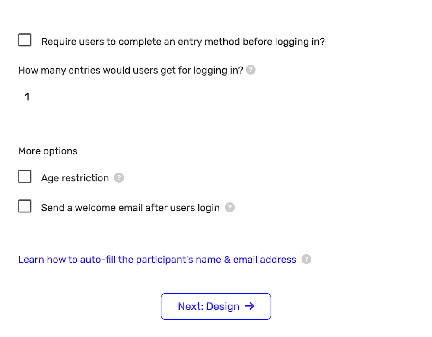Image resolution: width=432 pixels, height=337 pixels.
Task: Click the "Require users to complete an entry method" label
Action: tap(183, 42)
